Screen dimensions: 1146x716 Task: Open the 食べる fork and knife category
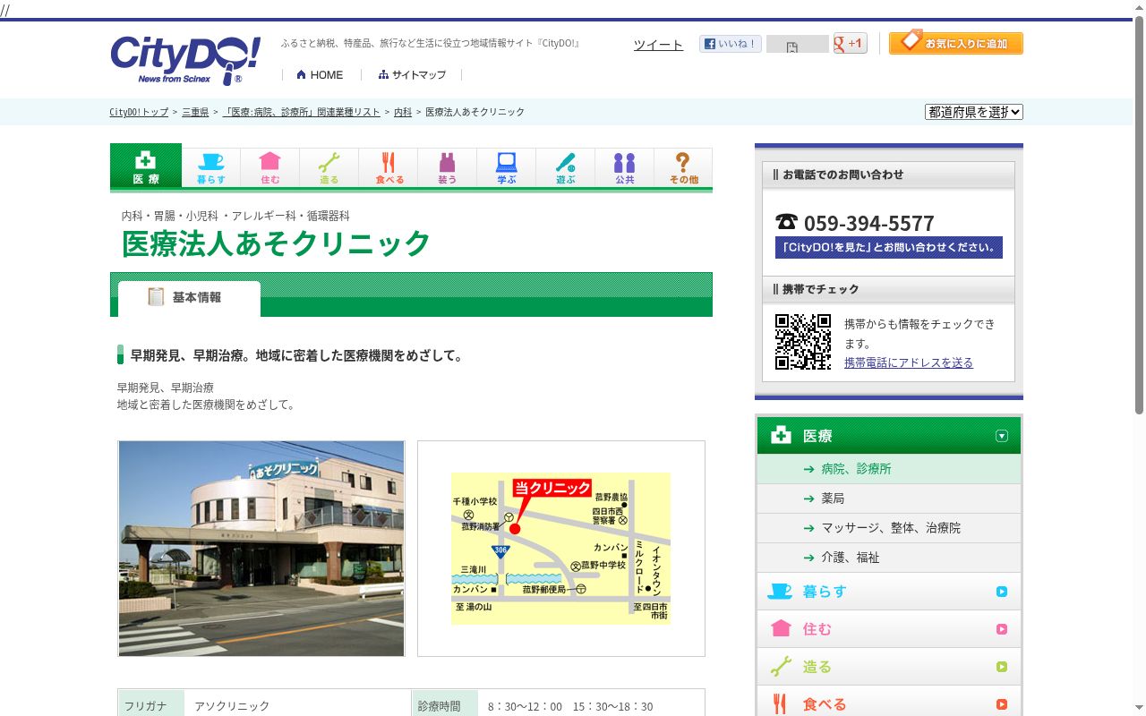click(389, 167)
